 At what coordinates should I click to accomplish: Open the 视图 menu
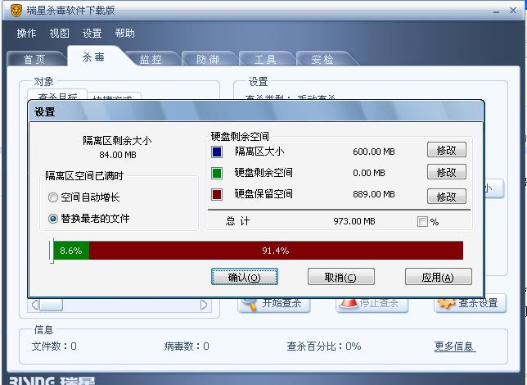tap(59, 34)
